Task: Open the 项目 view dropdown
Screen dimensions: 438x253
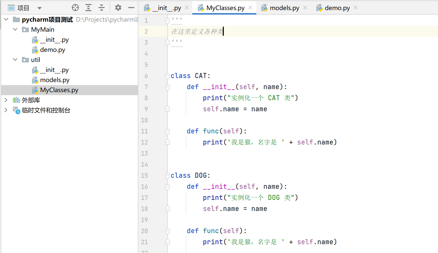Action: (39, 8)
